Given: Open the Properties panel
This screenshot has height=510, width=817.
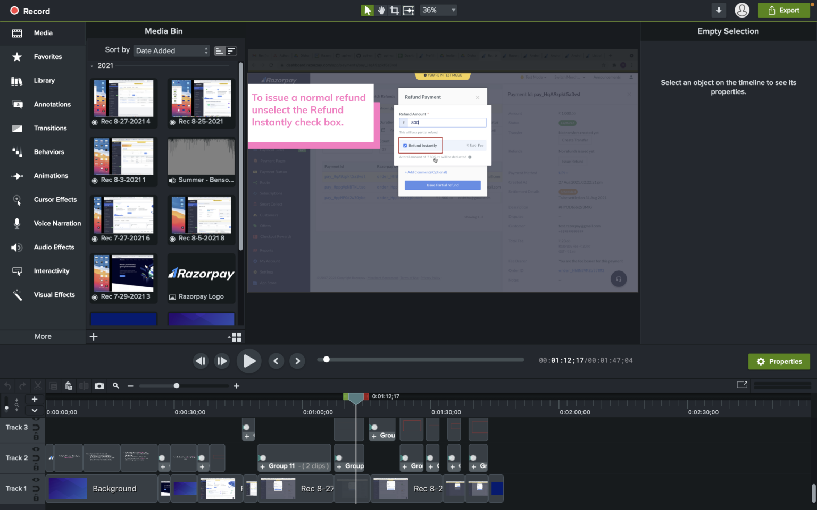Looking at the screenshot, I should [779, 361].
